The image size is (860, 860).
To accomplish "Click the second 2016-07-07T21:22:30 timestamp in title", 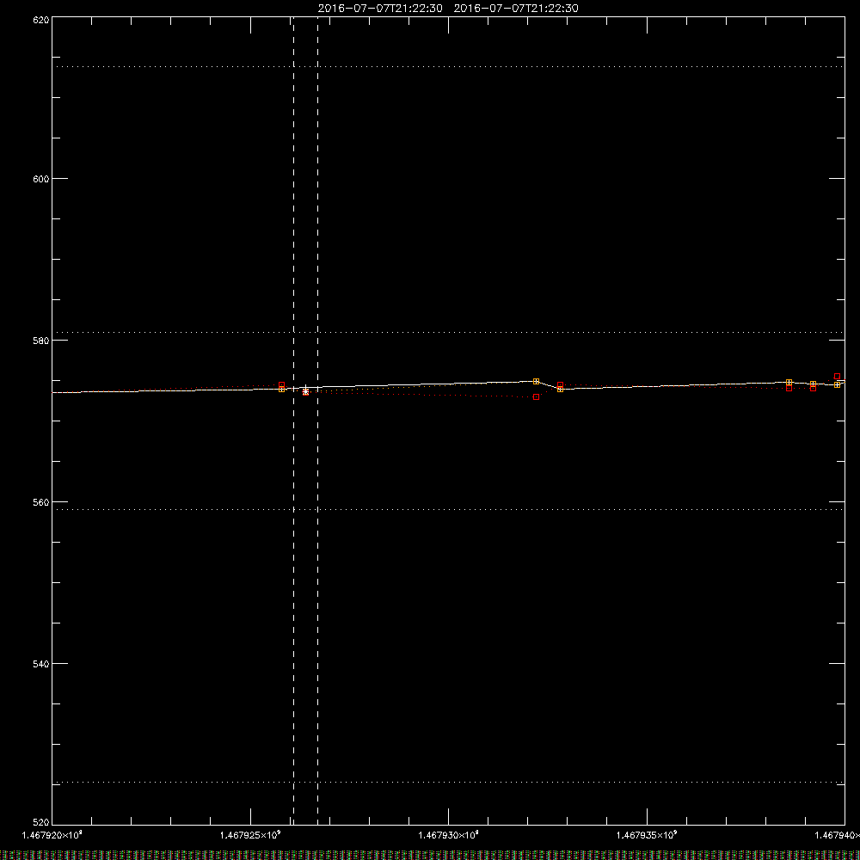I will [516, 9].
